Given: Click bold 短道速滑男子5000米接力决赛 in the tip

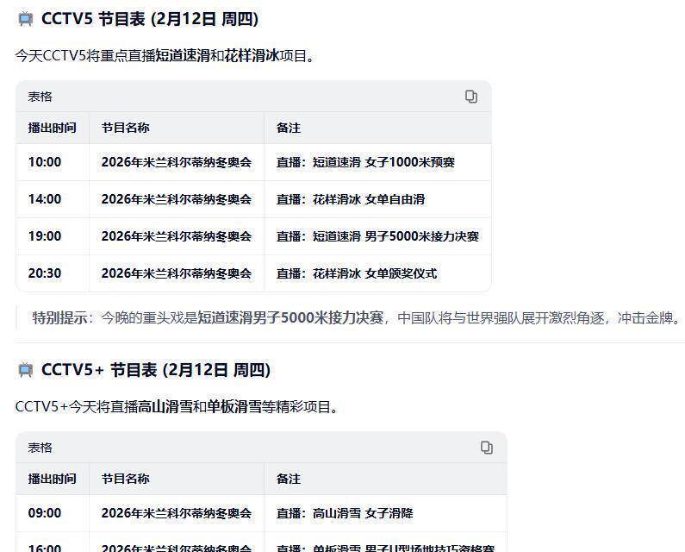Looking at the screenshot, I should [290, 317].
